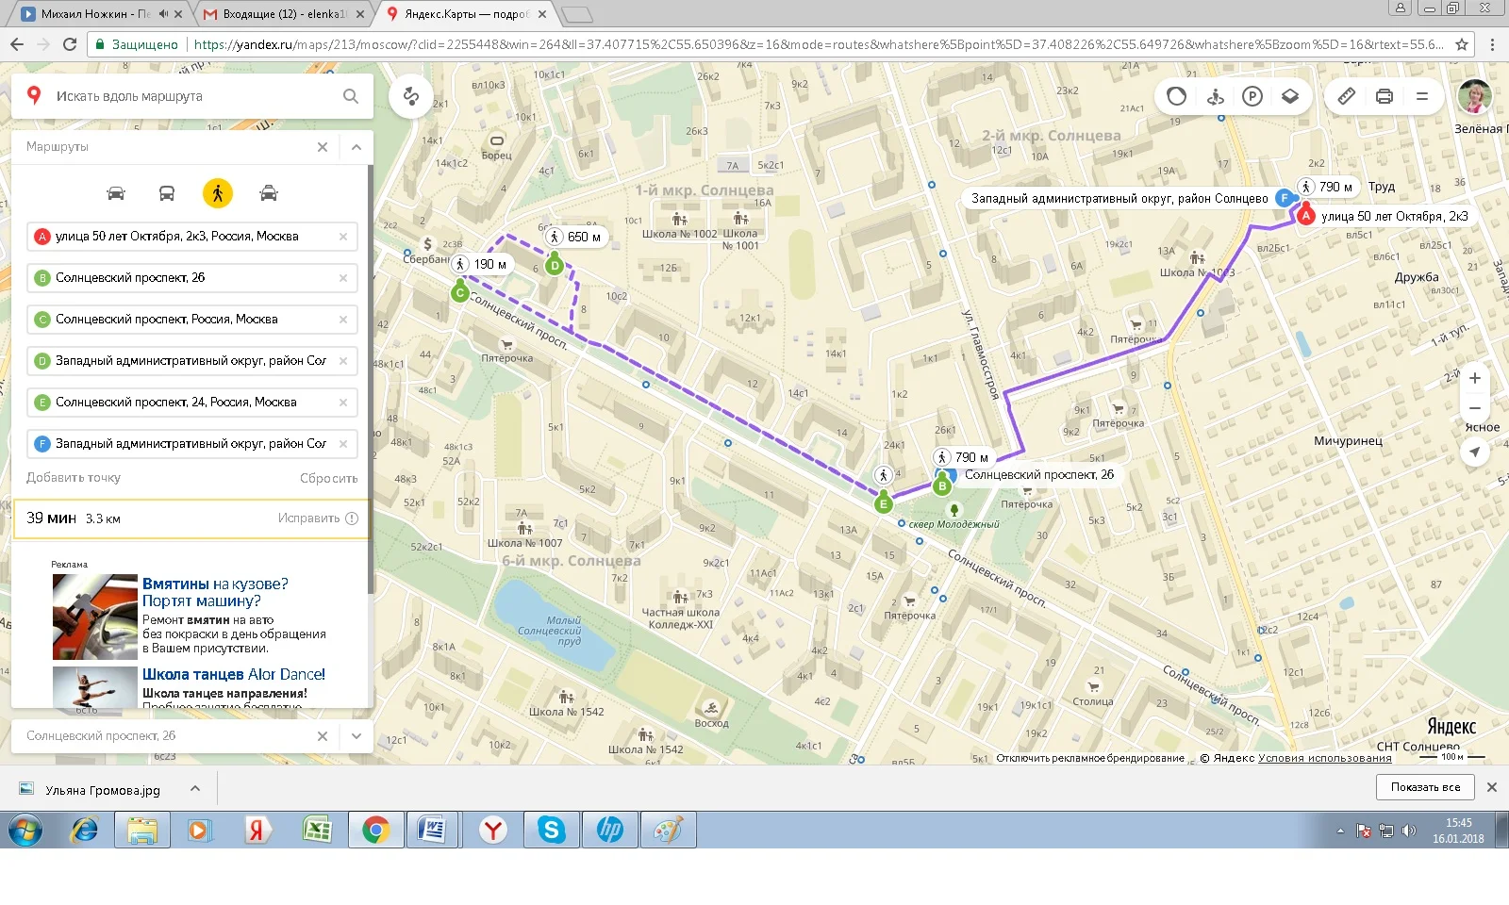Click the my location arrow button

point(1475,452)
